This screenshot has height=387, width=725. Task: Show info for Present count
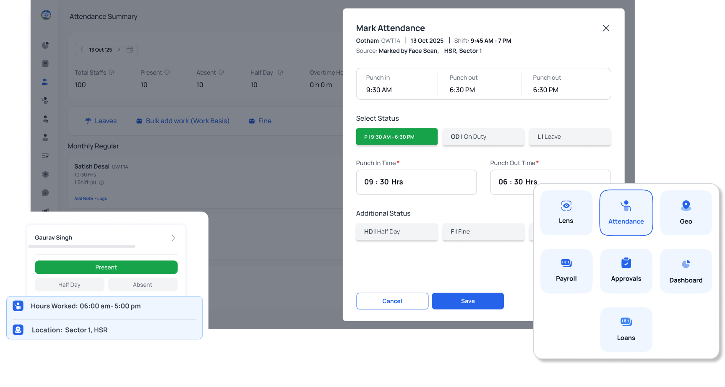(167, 72)
